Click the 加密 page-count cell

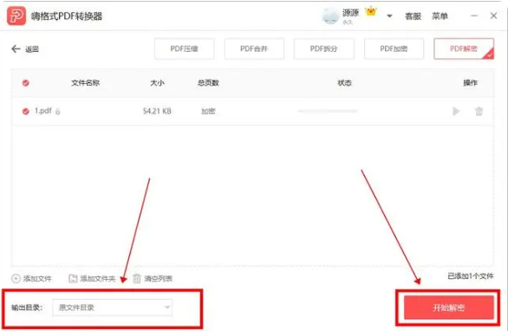click(208, 112)
